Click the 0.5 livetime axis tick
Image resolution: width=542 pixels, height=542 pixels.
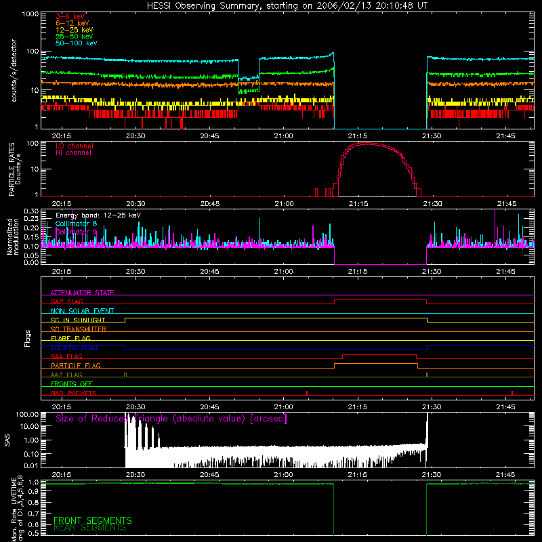click(33, 533)
